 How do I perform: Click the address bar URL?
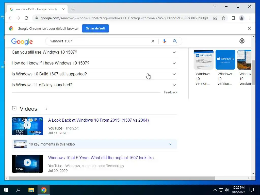click(x=125, y=18)
